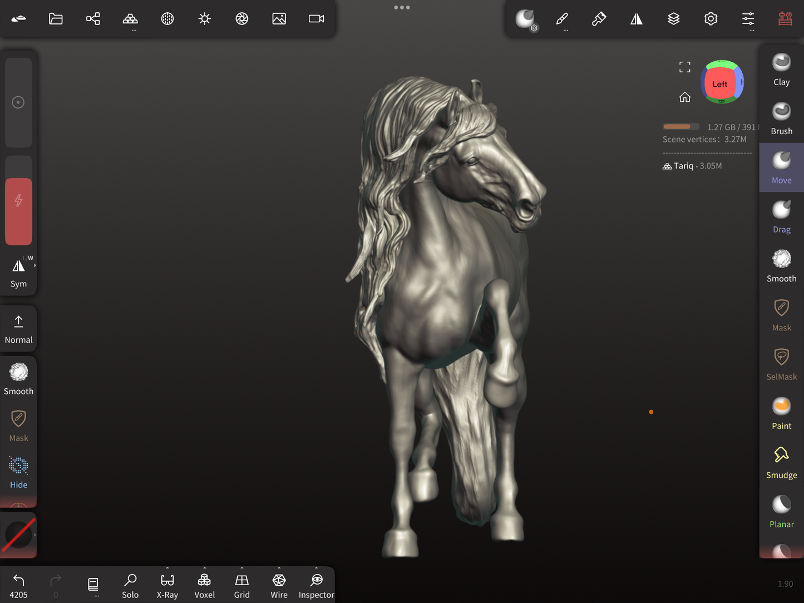
Task: Select the Planar tool
Action: [781, 512]
